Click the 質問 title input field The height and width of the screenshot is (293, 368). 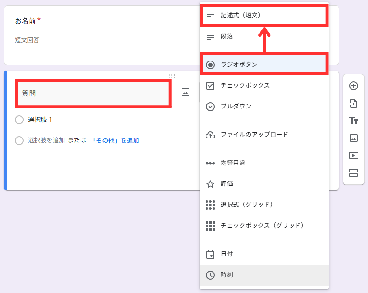point(93,94)
